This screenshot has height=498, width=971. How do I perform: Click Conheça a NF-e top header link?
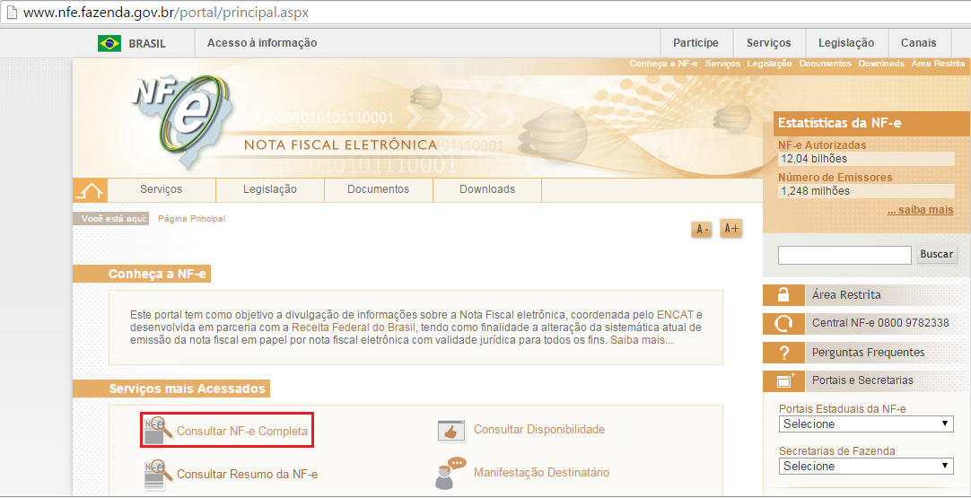664,64
